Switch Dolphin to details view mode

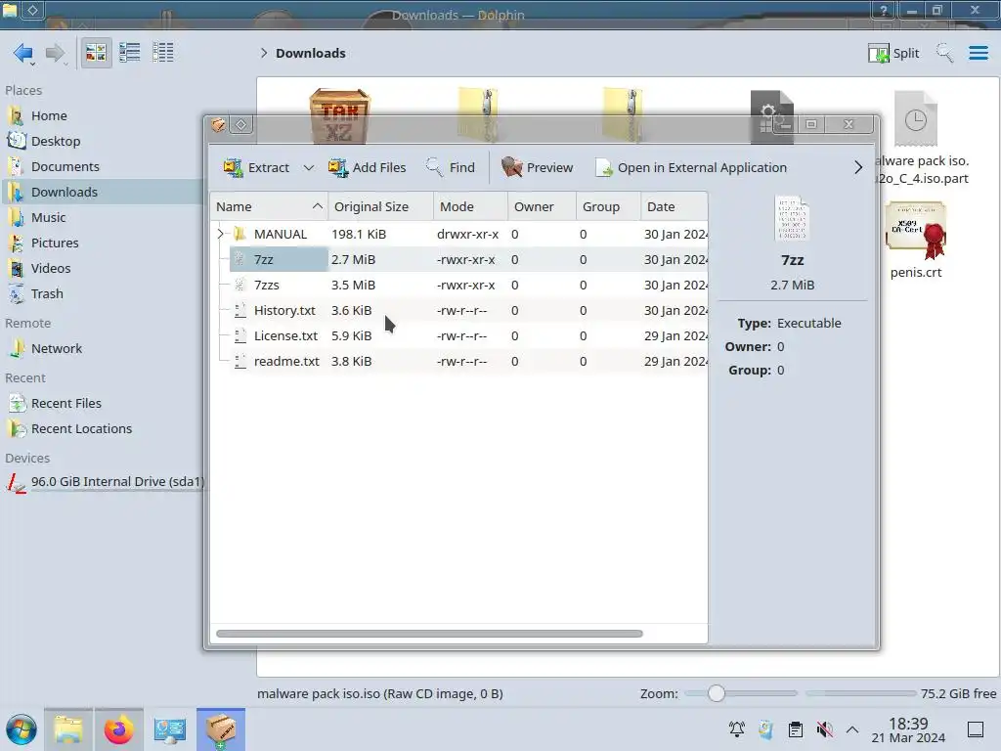tap(163, 53)
